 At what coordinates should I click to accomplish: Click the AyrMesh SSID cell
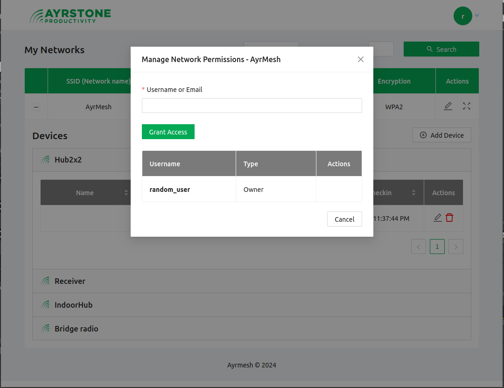pos(98,107)
